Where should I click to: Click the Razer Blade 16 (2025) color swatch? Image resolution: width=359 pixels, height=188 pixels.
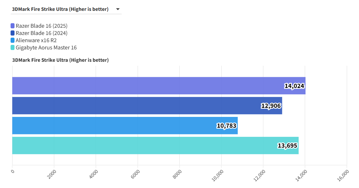tap(13, 26)
